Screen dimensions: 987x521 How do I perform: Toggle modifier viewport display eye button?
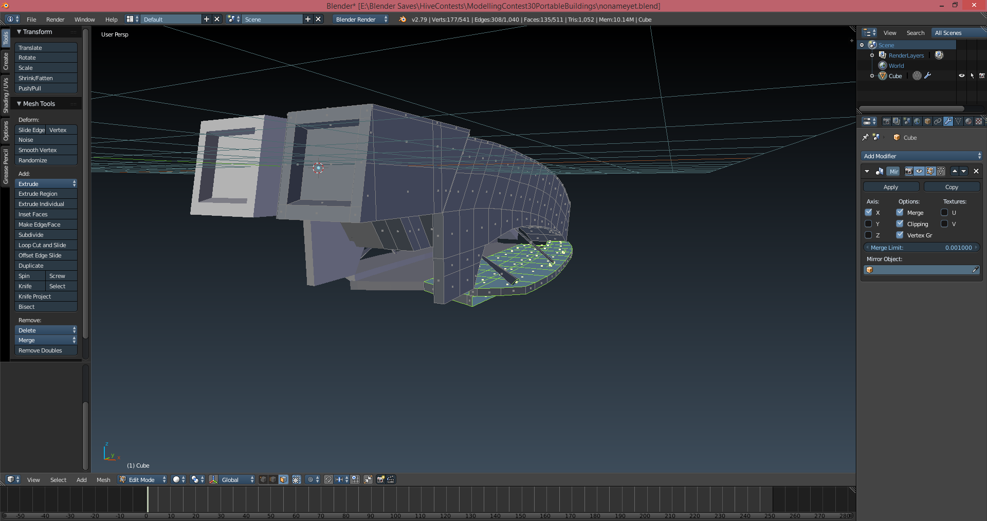click(x=919, y=171)
